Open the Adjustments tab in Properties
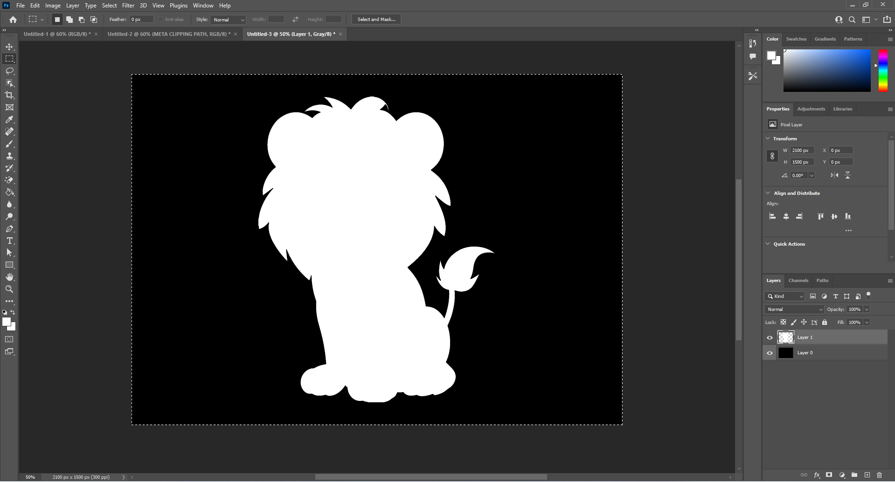This screenshot has height=482, width=895. coord(811,109)
